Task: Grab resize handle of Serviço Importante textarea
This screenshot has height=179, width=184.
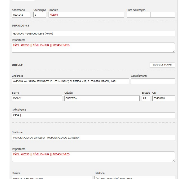Action: tap(174, 52)
